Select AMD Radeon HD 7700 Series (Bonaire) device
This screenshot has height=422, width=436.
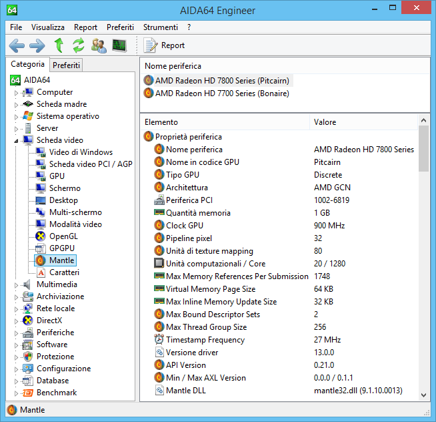coord(217,93)
